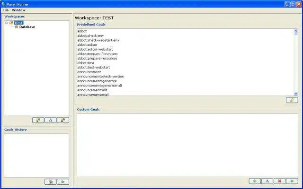The image size is (303, 189).
Task: Run goal from Goals History
Action: pyautogui.click(x=63, y=181)
